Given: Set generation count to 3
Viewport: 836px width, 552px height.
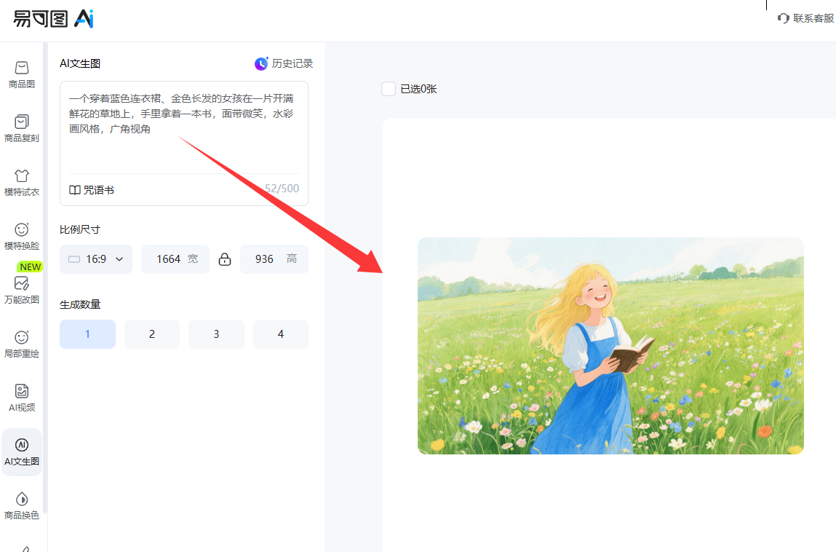Looking at the screenshot, I should pyautogui.click(x=217, y=334).
